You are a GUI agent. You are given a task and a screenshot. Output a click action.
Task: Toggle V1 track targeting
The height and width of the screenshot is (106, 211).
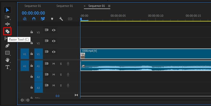(39, 54)
